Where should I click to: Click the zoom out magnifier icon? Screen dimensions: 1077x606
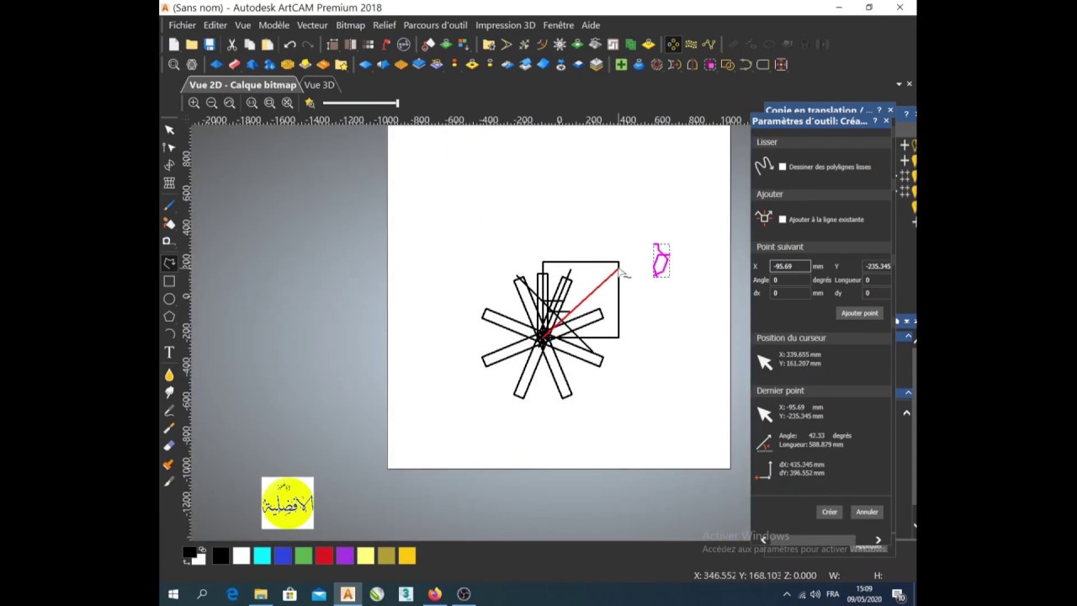tap(212, 103)
